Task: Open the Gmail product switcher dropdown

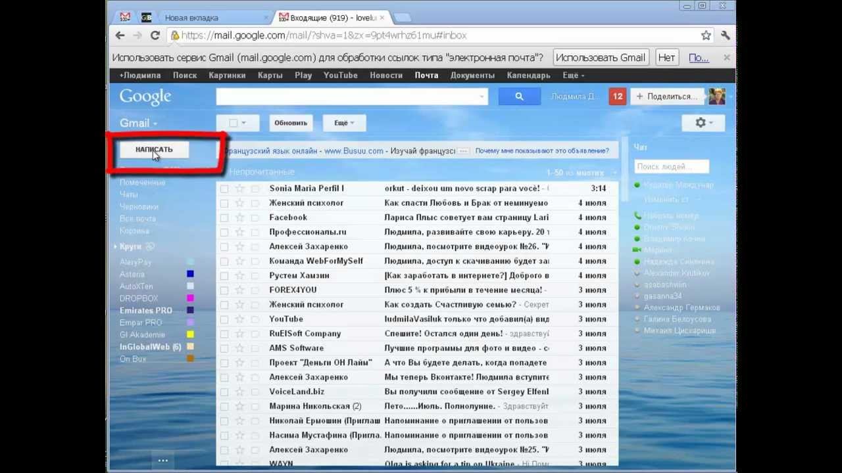Action: (x=139, y=124)
